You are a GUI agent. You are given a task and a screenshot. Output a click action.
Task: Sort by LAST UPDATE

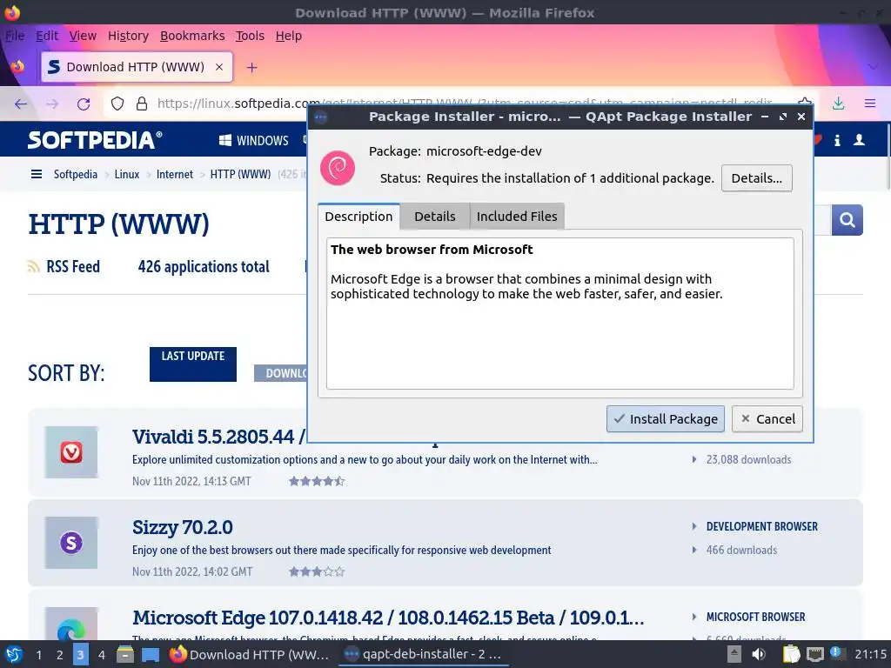(x=193, y=364)
